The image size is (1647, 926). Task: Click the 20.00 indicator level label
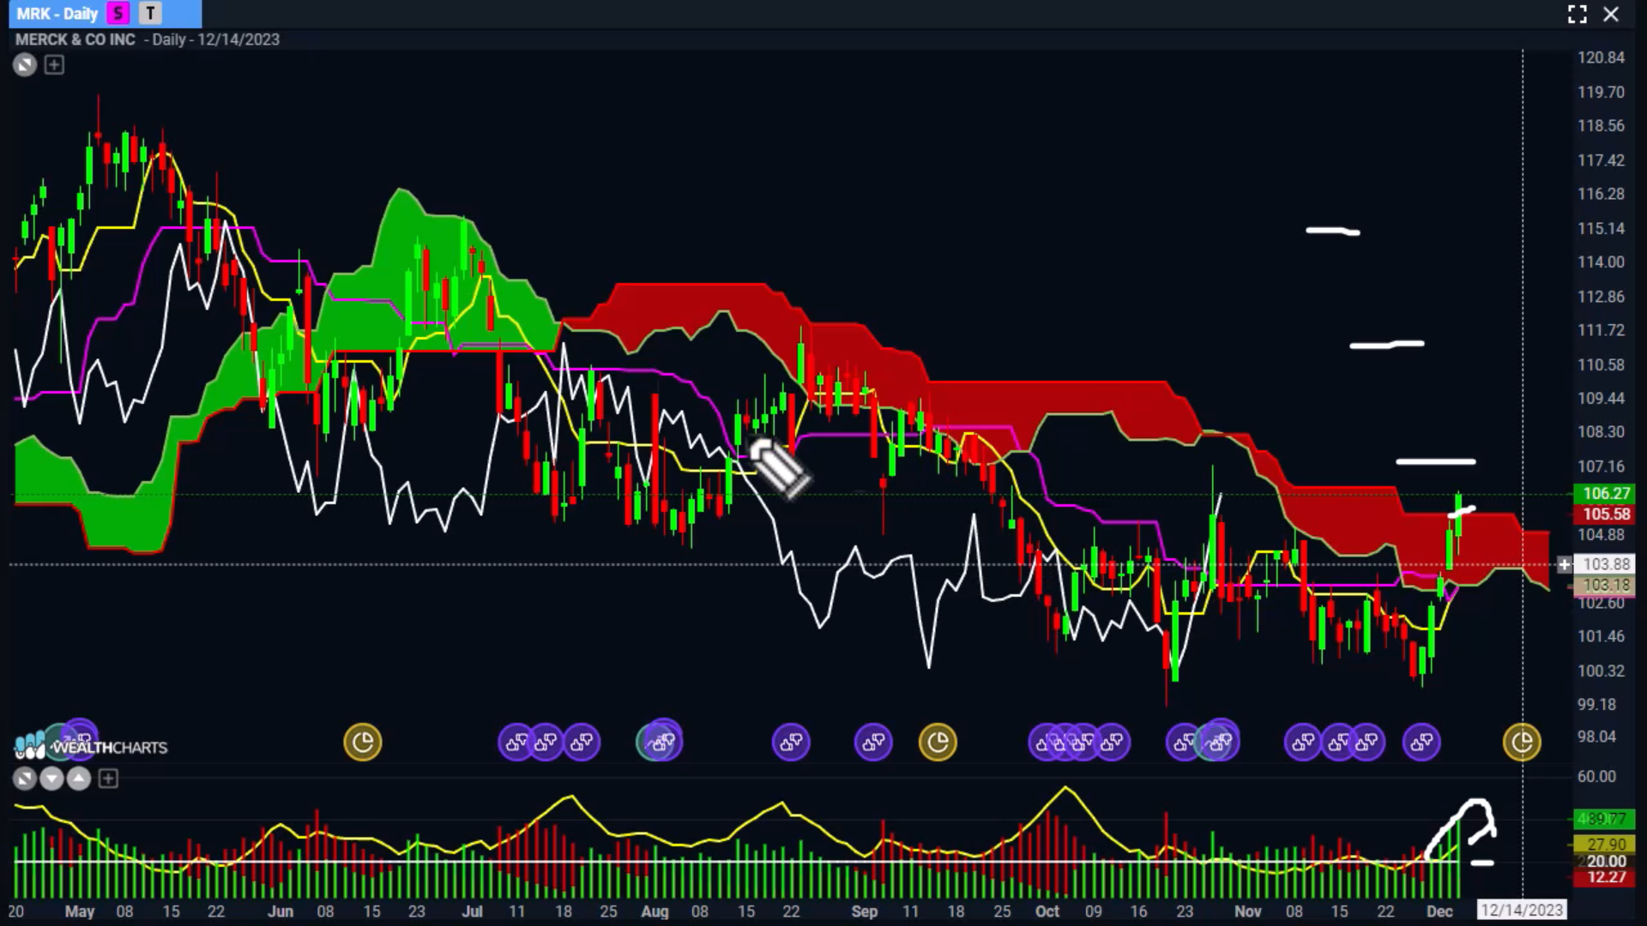point(1606,861)
